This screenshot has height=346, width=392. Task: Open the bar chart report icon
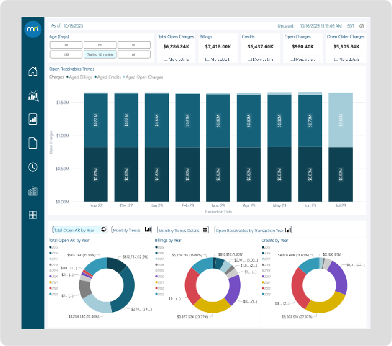pos(33,119)
